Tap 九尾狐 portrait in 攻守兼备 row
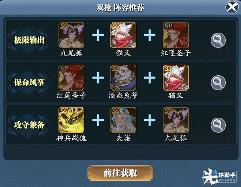 tap(176, 120)
